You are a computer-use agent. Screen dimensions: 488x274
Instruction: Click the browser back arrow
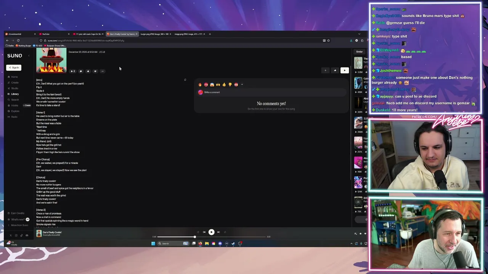coord(7,40)
